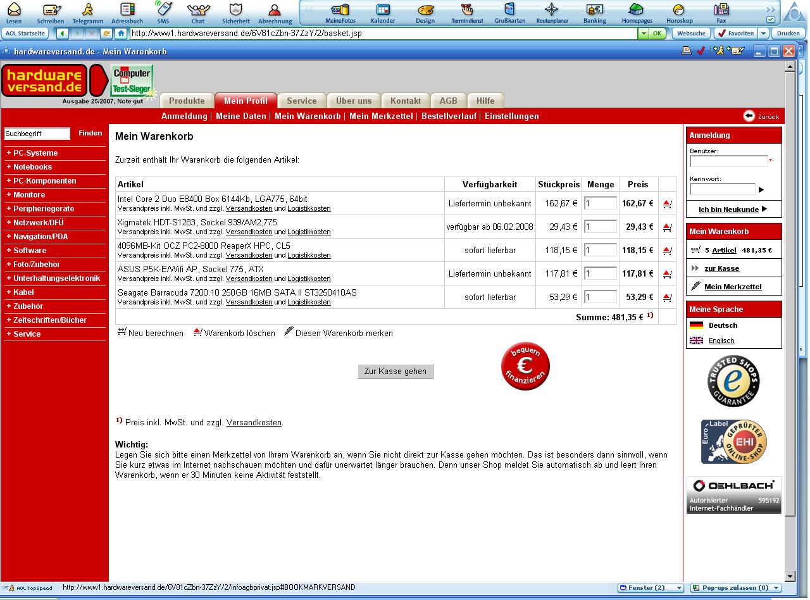Click the Homepages icon
The width and height of the screenshot is (810, 600).
[637, 12]
